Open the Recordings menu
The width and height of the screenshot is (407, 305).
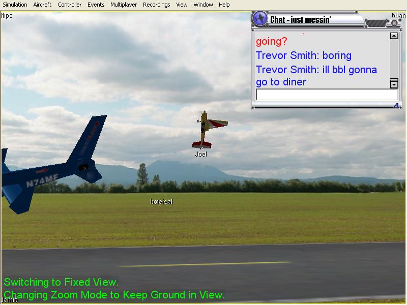click(x=156, y=5)
